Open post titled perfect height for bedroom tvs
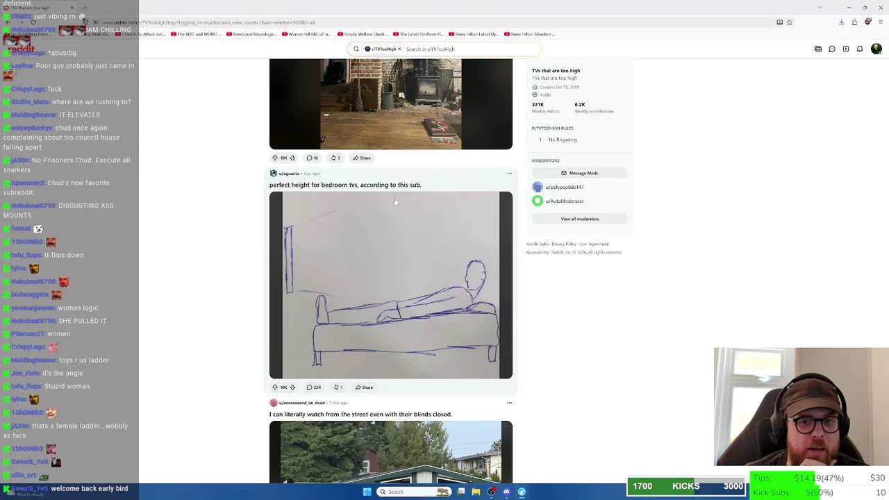 (345, 185)
